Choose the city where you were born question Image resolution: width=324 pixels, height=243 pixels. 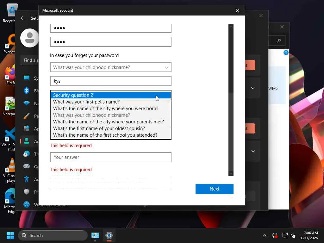pyautogui.click(x=110, y=109)
